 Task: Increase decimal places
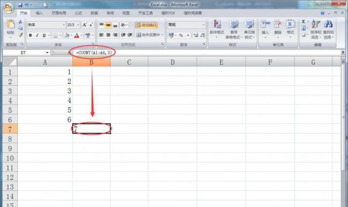(x=196, y=35)
